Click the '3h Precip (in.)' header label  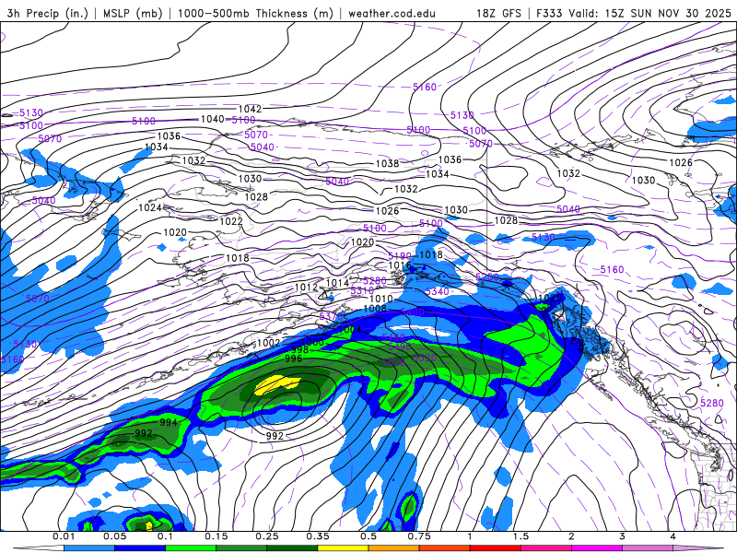tap(48, 13)
